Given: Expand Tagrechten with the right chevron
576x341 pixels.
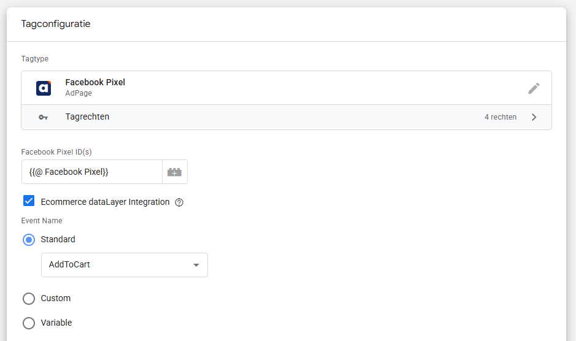Looking at the screenshot, I should click(x=534, y=117).
